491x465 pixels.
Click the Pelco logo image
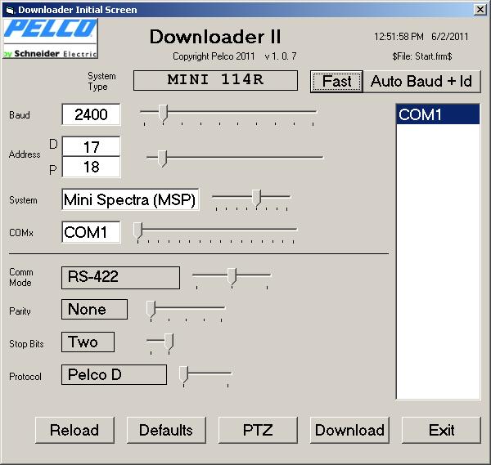tap(51, 38)
